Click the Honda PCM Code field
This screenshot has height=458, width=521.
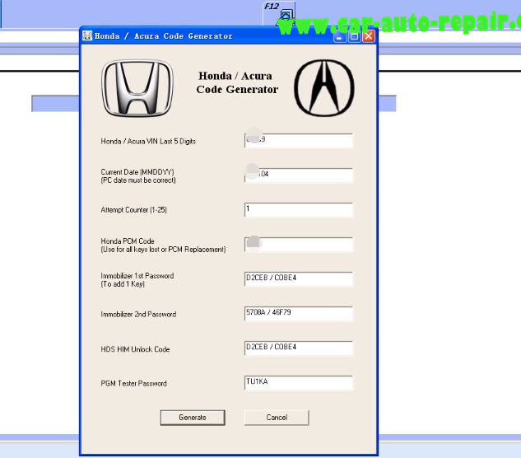coord(299,245)
